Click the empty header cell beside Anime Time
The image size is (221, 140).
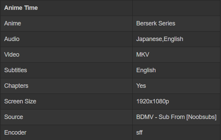pyautogui.click(x=177, y=8)
